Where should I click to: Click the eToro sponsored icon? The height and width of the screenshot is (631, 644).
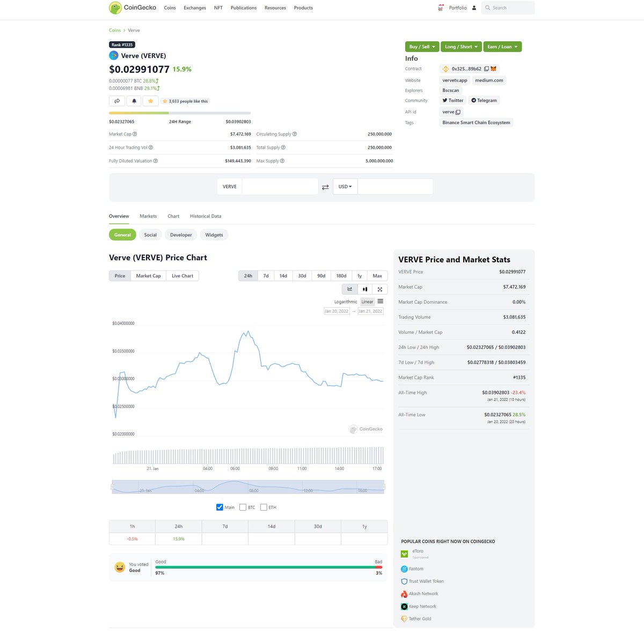pos(405,554)
